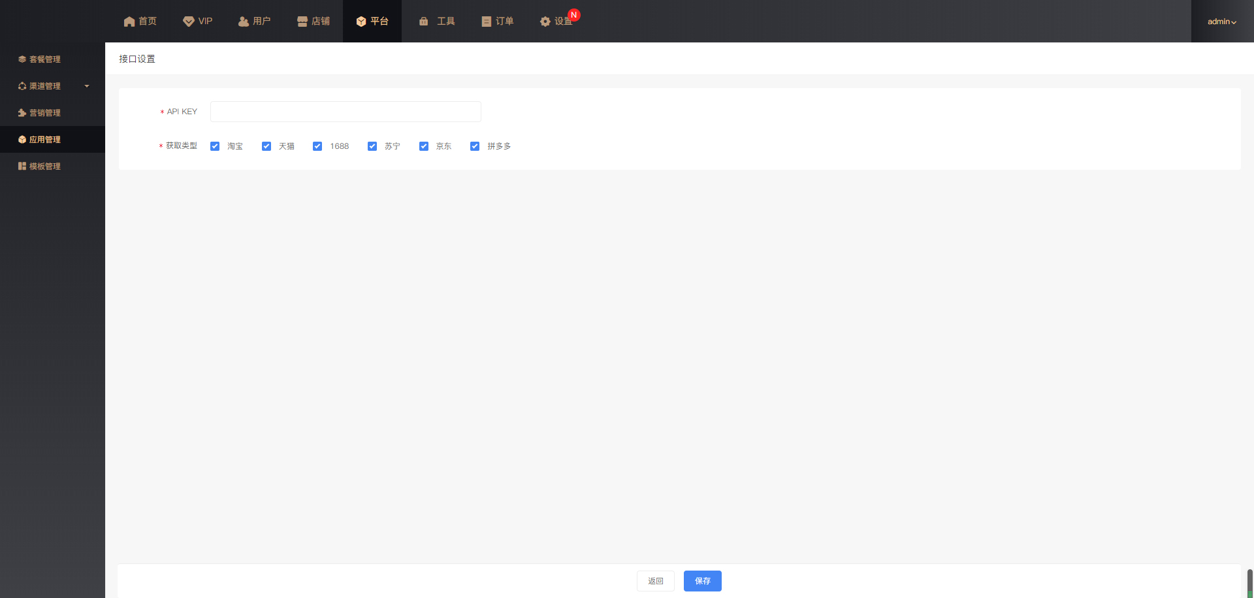Click the 保存 button
The height and width of the screenshot is (598, 1254).
[702, 581]
